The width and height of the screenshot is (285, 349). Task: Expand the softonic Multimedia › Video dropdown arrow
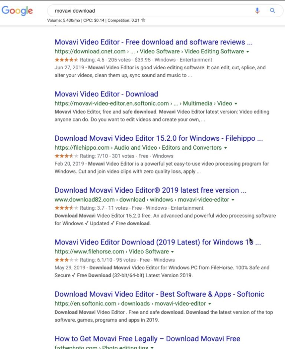(236, 104)
